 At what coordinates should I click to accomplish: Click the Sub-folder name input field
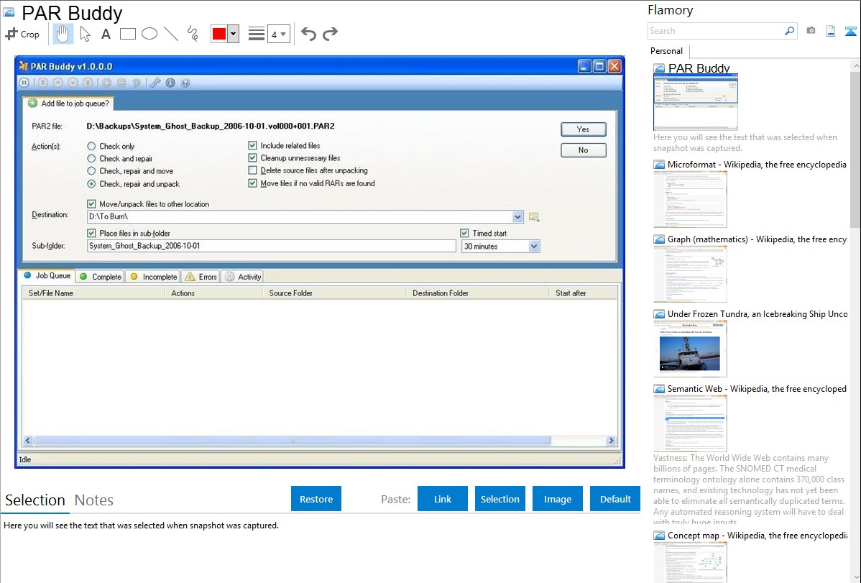[271, 246]
